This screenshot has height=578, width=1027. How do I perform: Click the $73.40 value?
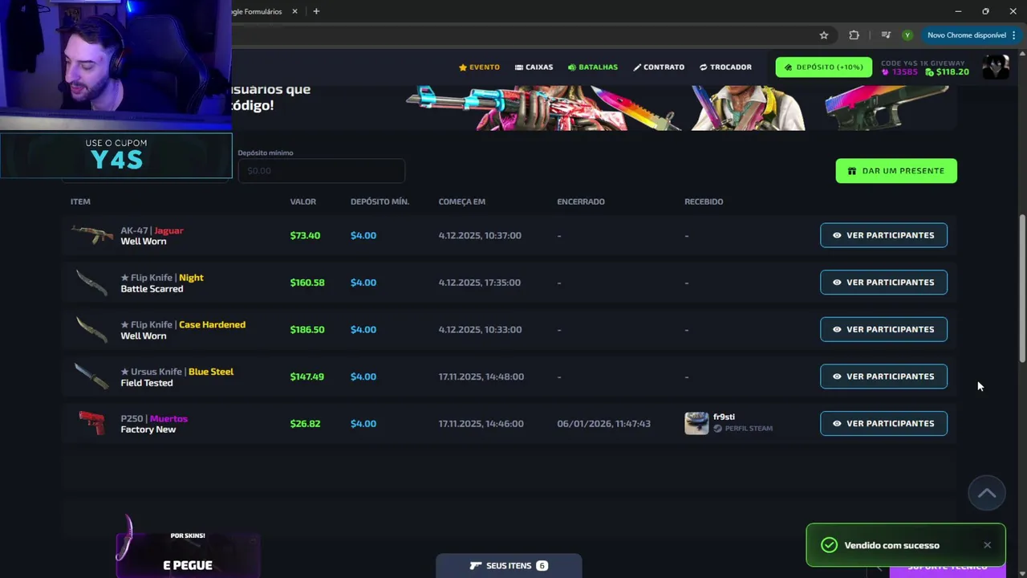pos(305,235)
